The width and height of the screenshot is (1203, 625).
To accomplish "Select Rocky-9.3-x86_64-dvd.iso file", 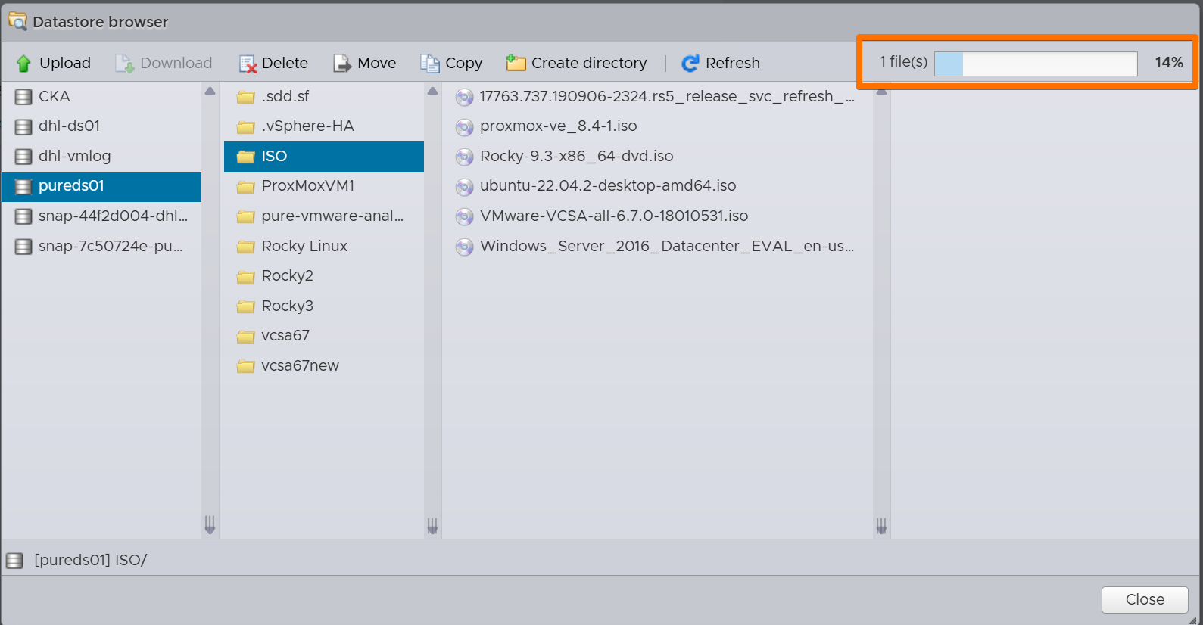I will point(576,157).
